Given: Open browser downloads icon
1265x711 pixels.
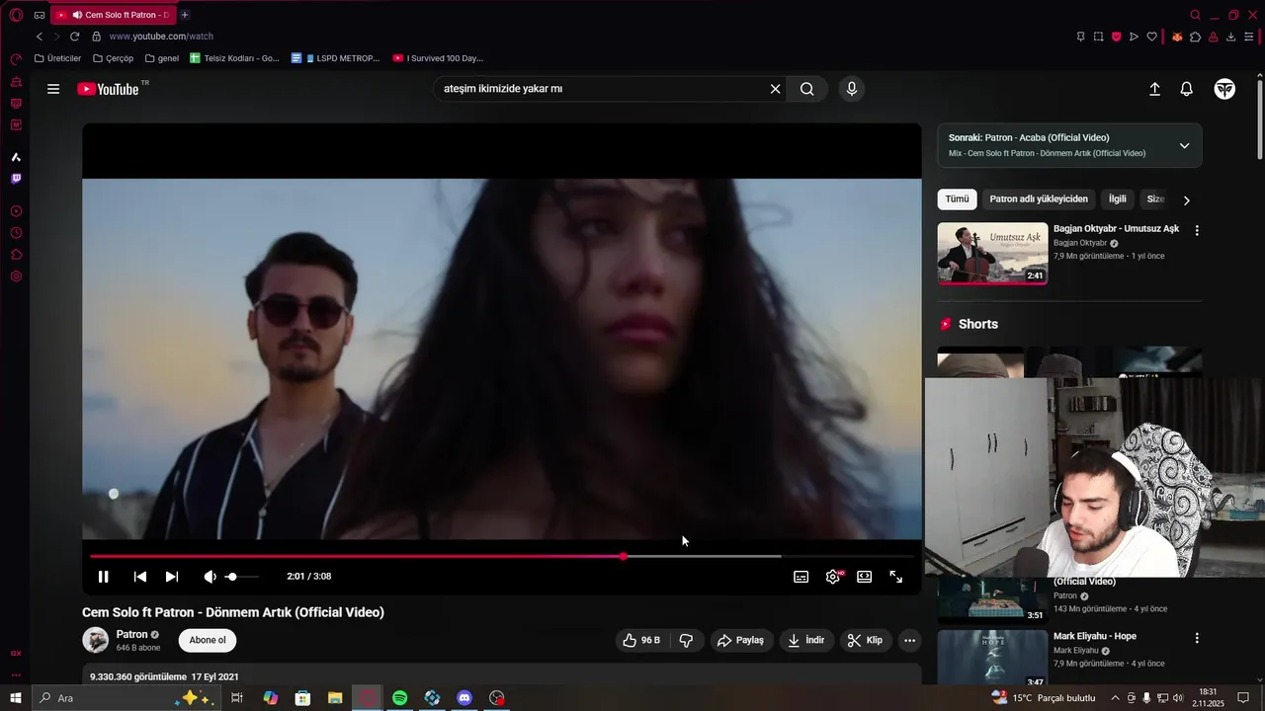Looking at the screenshot, I should coord(1230,37).
